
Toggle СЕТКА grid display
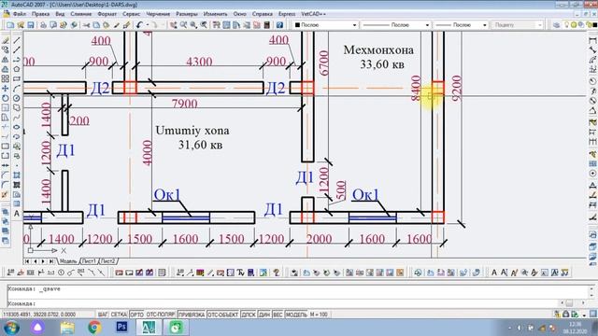(119, 315)
